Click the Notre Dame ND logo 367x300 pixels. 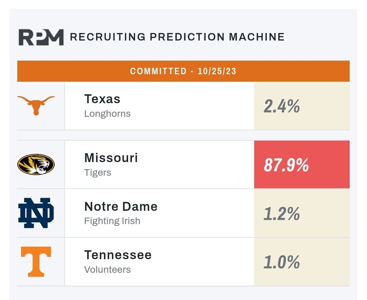click(x=36, y=213)
